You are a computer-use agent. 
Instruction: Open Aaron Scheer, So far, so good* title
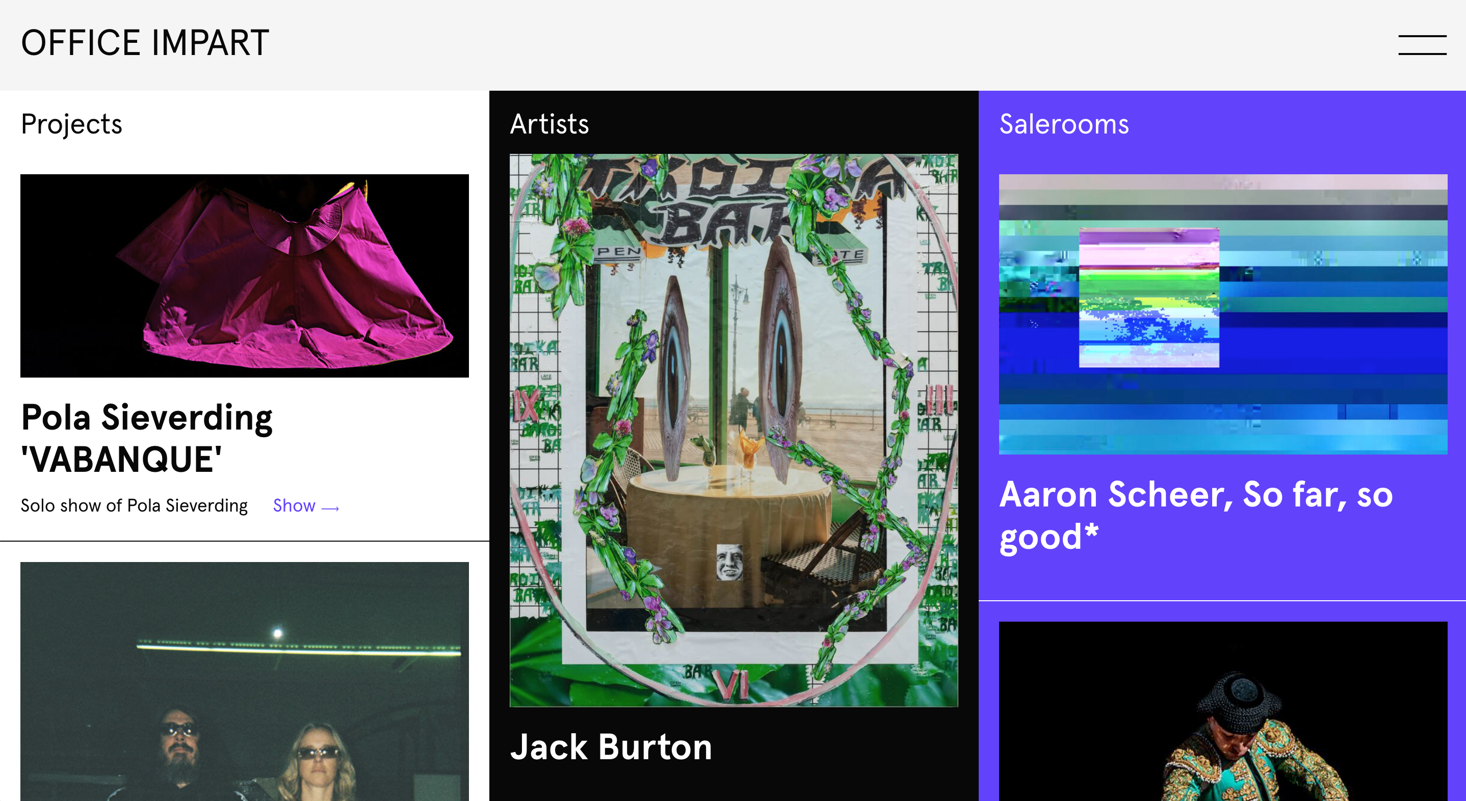[1196, 516]
